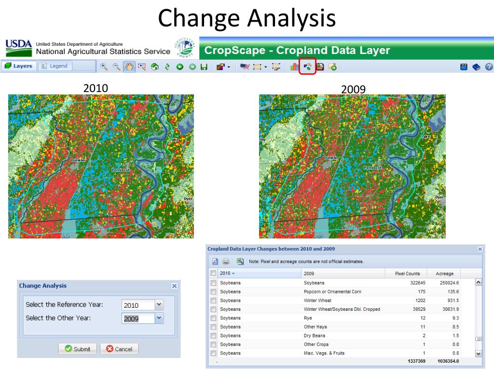Expand the colored folder icon's dropdown arrow
This screenshot has height=370, width=494.
tap(229, 67)
